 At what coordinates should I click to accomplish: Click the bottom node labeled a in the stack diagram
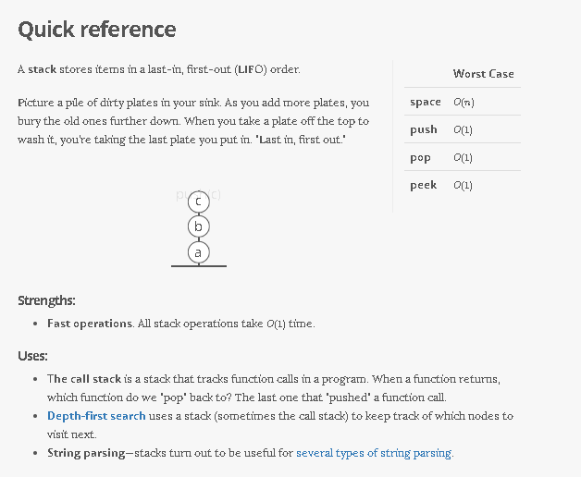point(198,251)
